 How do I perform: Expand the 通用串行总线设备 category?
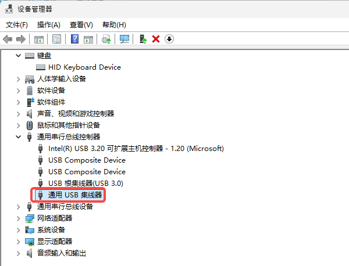tap(18, 207)
